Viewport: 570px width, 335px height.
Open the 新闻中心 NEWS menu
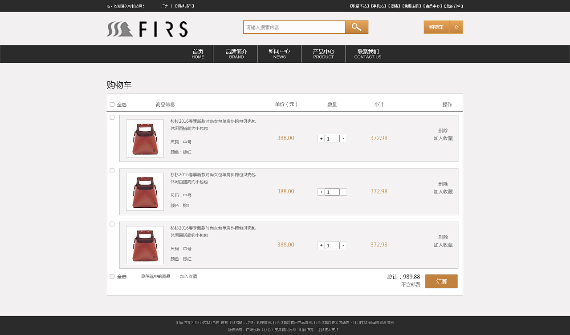coord(279,53)
